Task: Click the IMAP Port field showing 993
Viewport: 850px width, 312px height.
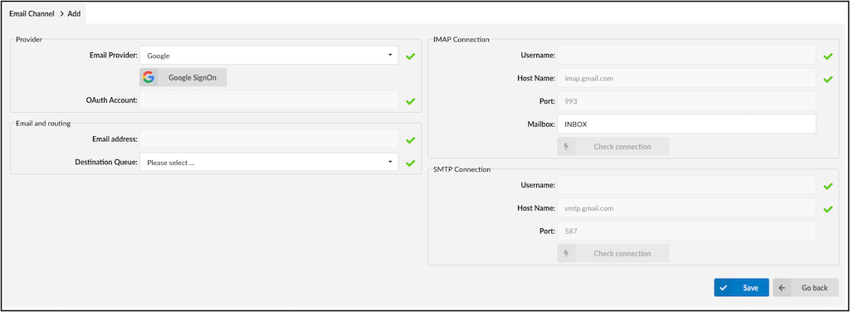Action: 686,100
